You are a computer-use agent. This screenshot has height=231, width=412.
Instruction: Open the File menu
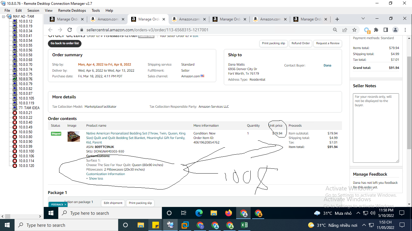pyautogui.click(x=7, y=10)
